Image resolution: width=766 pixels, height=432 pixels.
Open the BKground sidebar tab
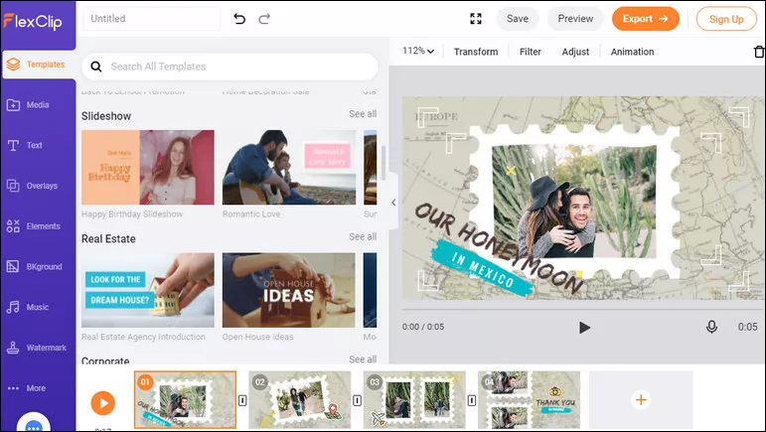34,267
